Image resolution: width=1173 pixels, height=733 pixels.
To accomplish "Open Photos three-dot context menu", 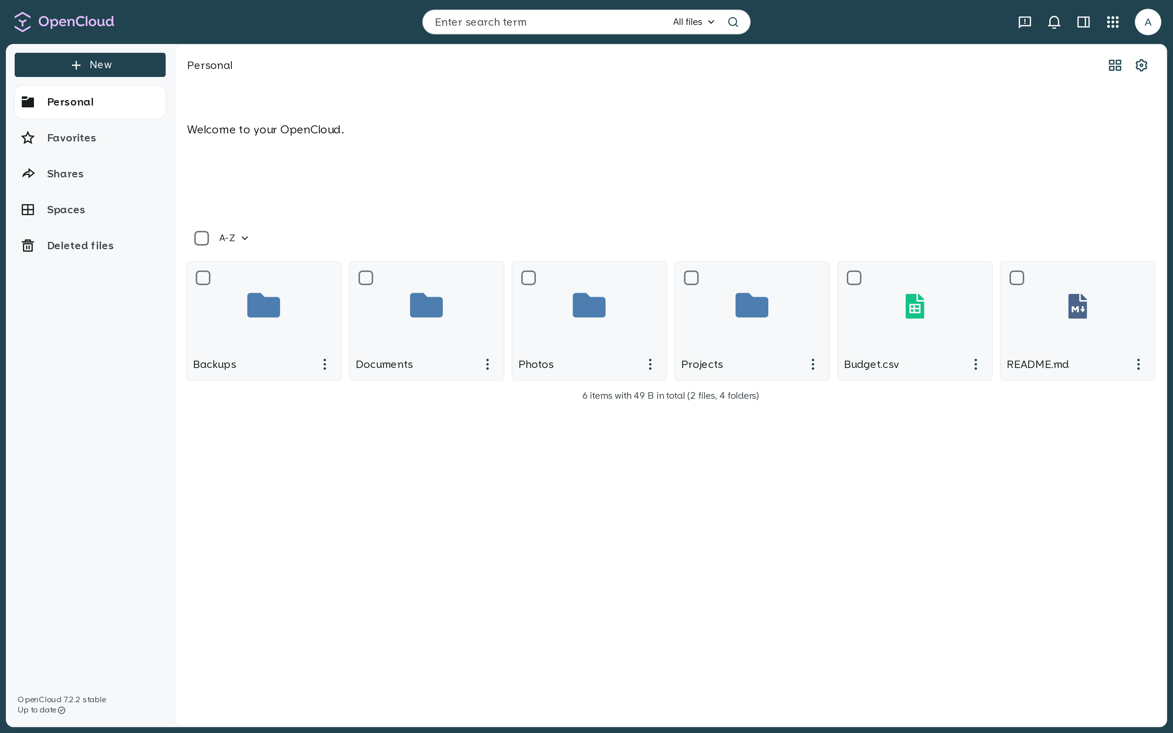I will point(651,364).
